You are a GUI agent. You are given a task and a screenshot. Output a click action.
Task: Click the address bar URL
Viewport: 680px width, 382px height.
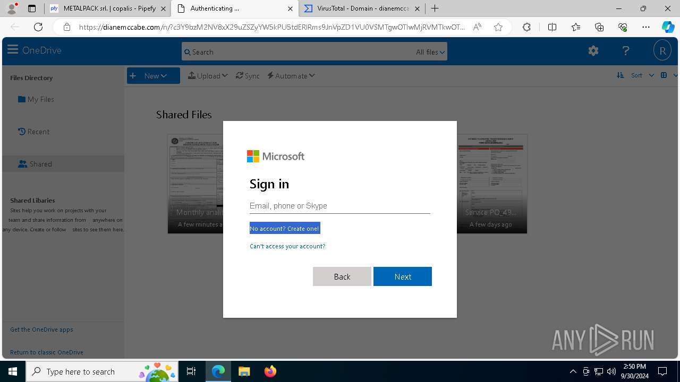tap(272, 27)
